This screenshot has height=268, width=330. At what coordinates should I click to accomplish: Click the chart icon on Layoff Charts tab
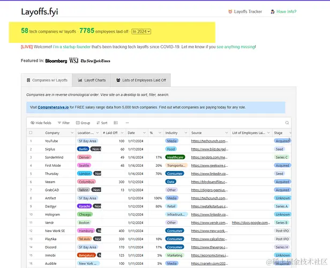pyautogui.click(x=80, y=80)
